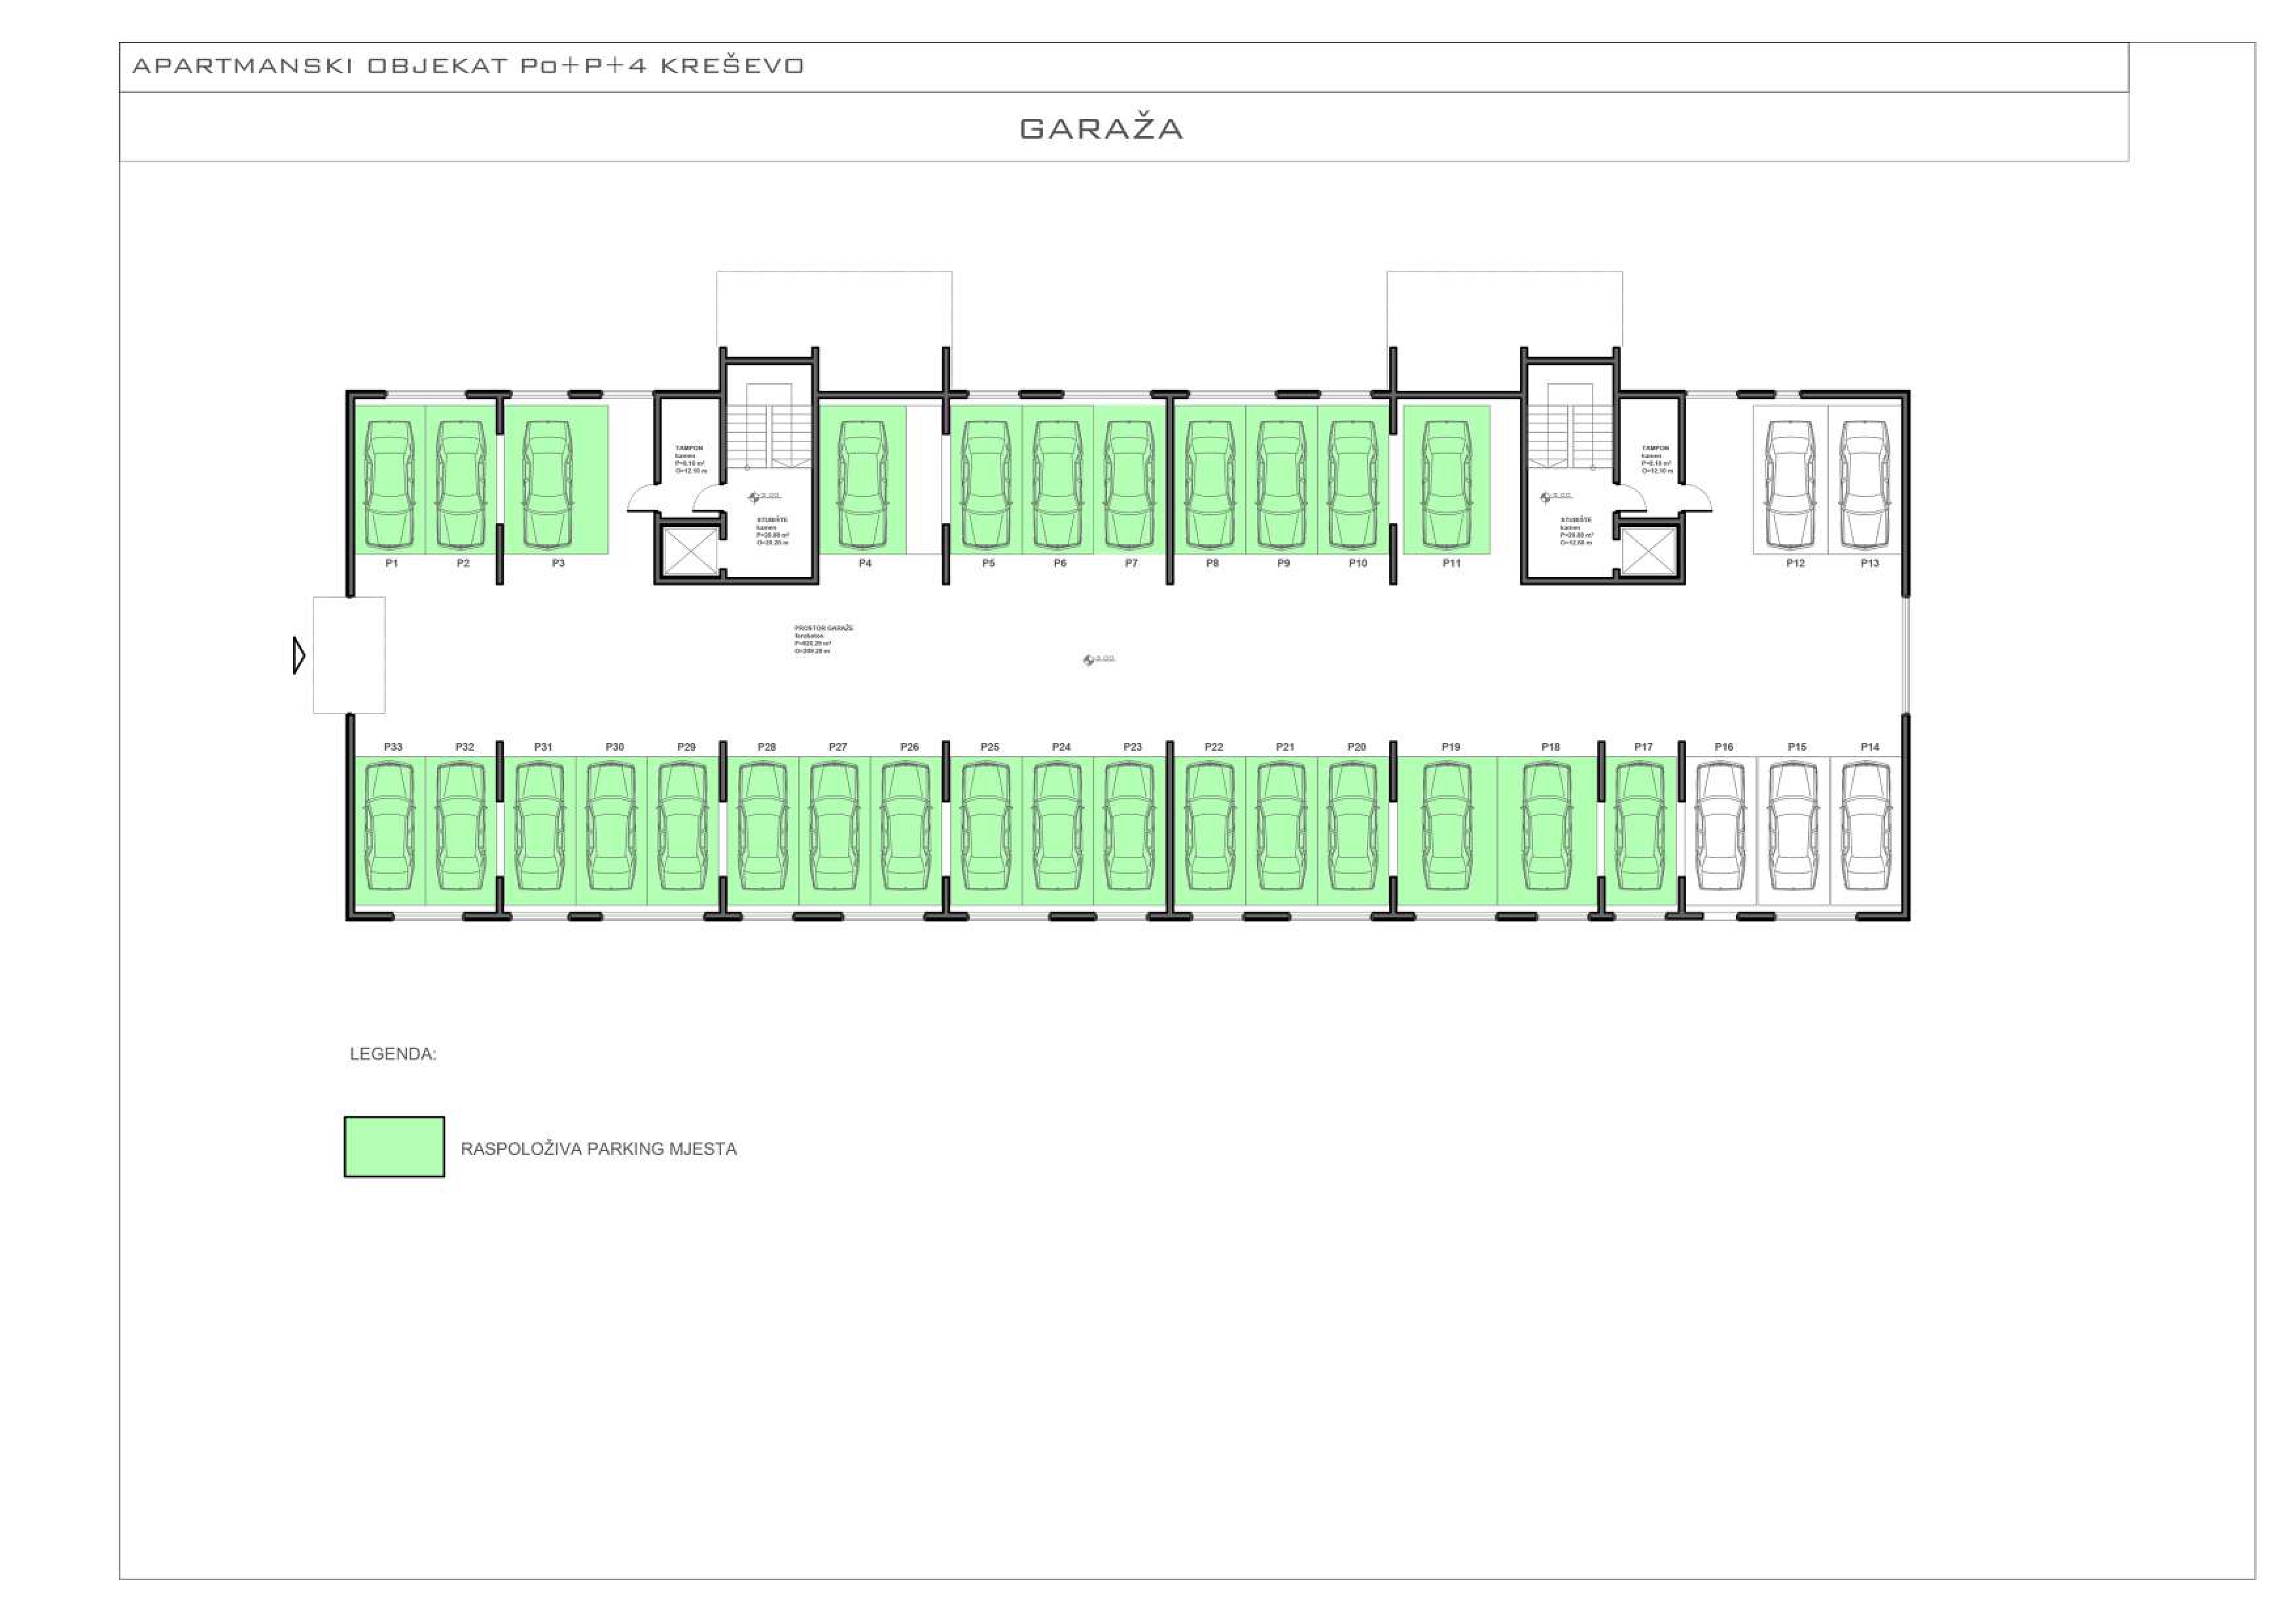Click the RASPOLOŽIVA PARKING MJESTA legend text
The height and width of the screenshot is (1622, 2296).
pos(598,1149)
